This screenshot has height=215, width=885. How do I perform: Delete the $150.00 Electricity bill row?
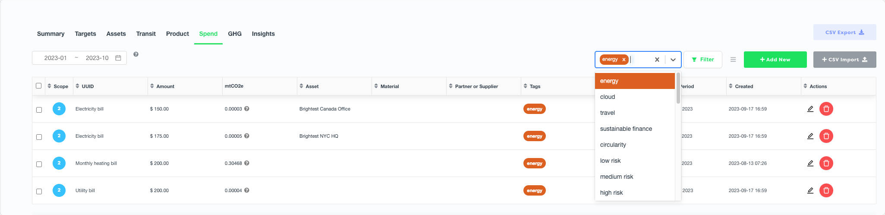[826, 109]
